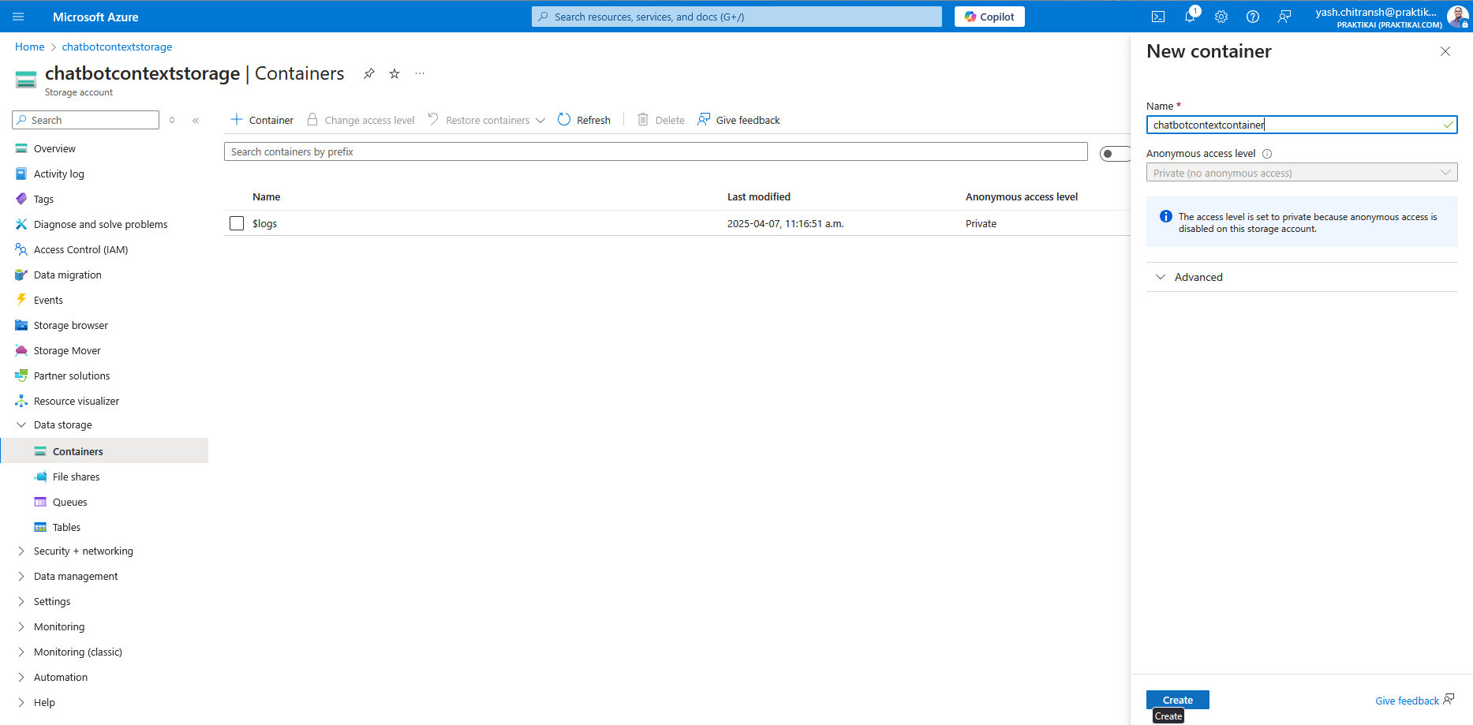The image size is (1473, 725).
Task: Open the feedback smiley in the top bar
Action: coord(1284,17)
